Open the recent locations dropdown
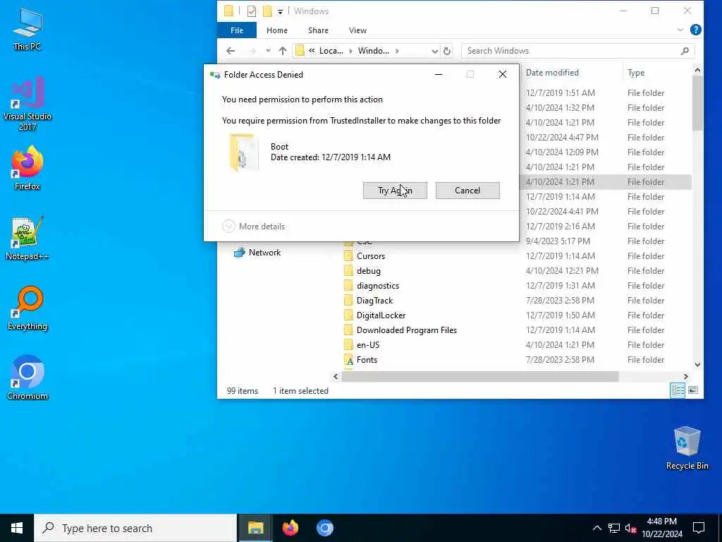722x542 pixels. coord(268,51)
